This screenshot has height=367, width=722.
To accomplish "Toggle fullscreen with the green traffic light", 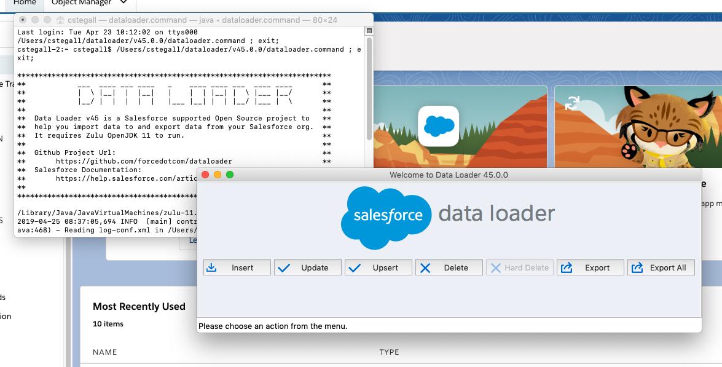I will pyautogui.click(x=230, y=175).
